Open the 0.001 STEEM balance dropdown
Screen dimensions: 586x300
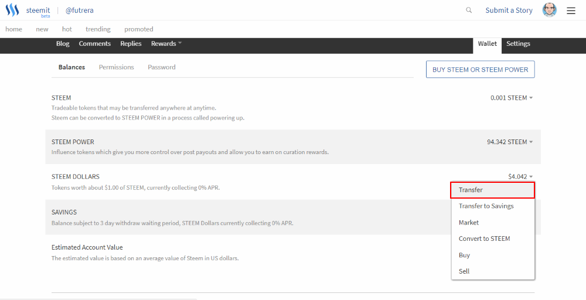coord(512,98)
